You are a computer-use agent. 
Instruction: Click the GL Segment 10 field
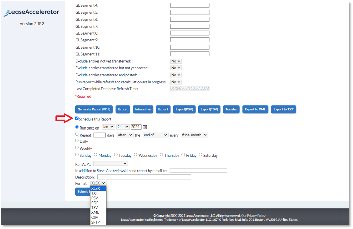pos(190,47)
